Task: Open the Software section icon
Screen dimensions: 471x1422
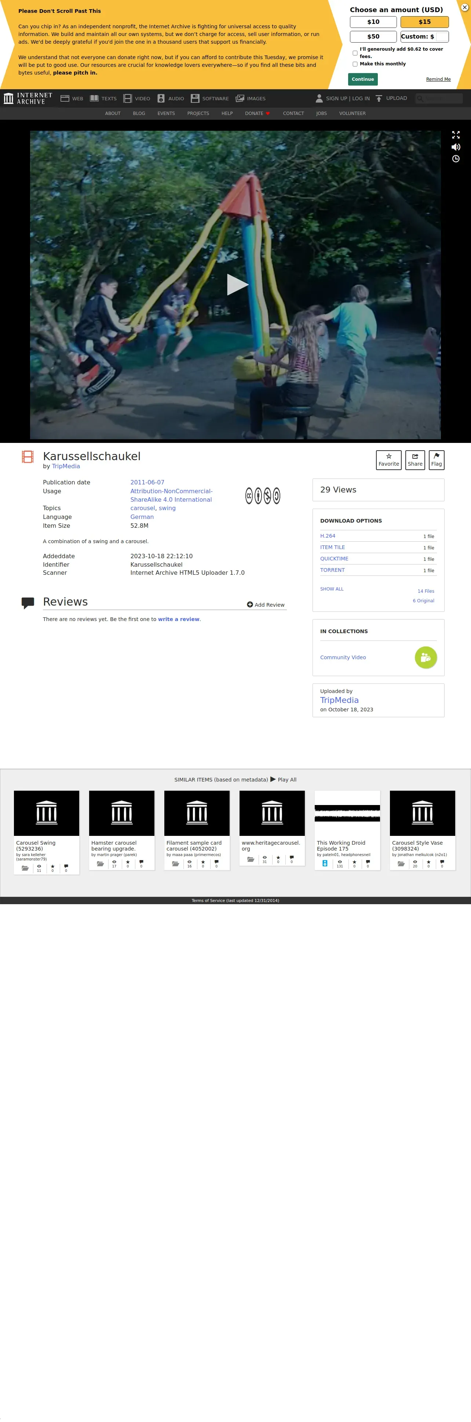Action: click(195, 98)
